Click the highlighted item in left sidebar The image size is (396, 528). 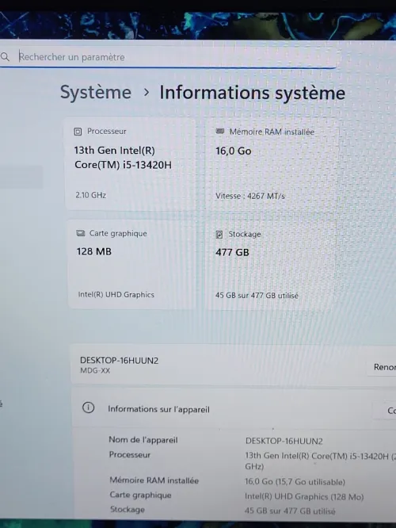[x=21, y=178]
